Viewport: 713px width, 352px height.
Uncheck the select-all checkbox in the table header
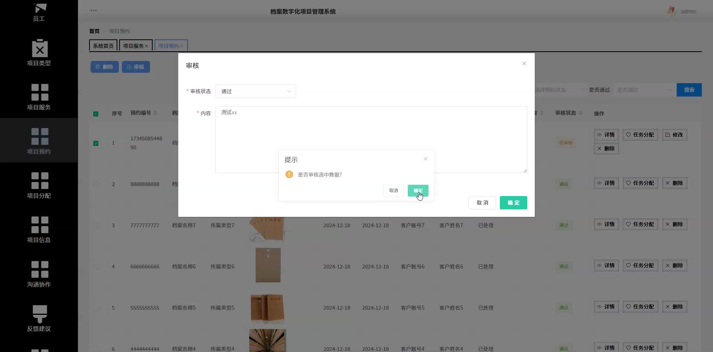point(96,114)
